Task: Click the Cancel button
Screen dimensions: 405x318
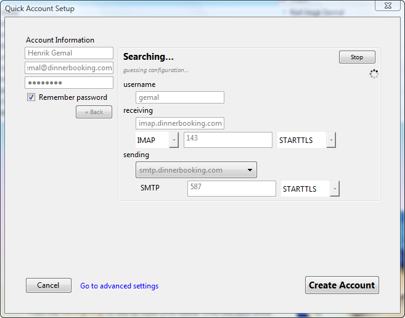Action: pos(49,285)
